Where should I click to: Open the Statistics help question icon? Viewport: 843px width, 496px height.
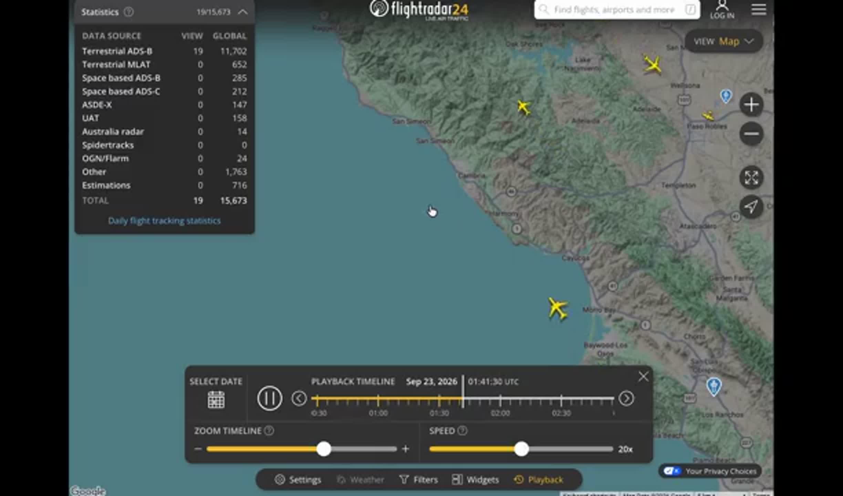click(x=128, y=12)
